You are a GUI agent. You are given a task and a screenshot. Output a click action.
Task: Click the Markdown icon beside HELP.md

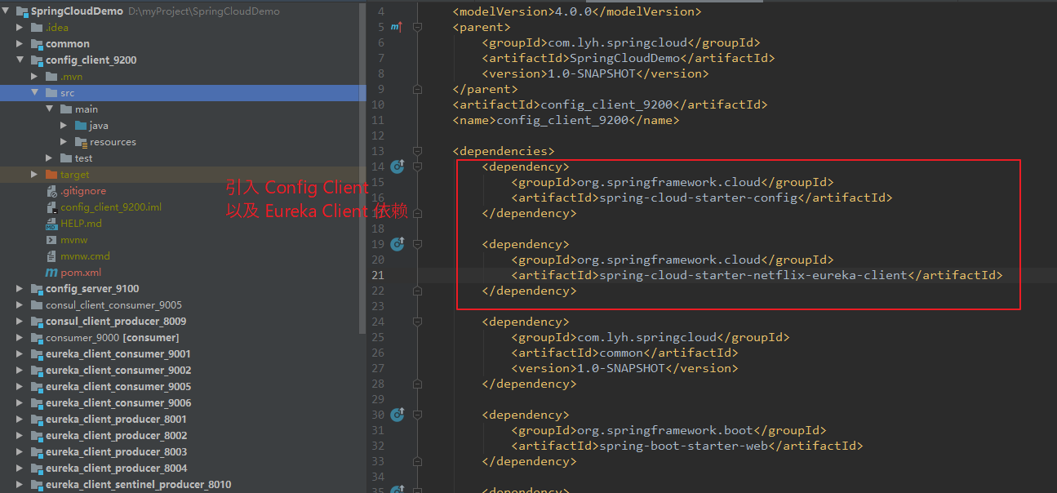(51, 224)
